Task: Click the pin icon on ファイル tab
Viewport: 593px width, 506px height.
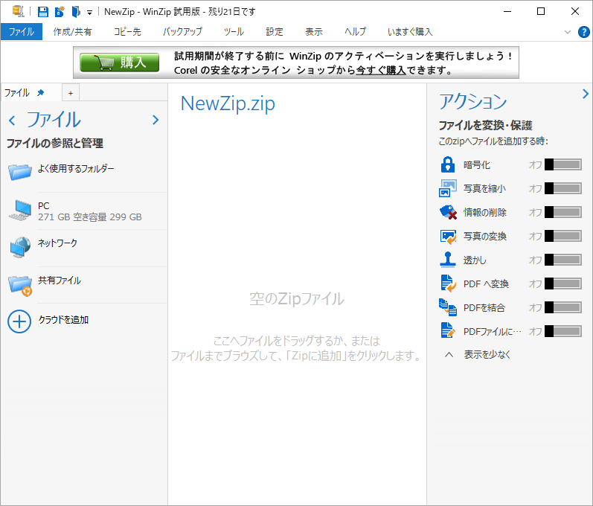Action: click(x=41, y=93)
